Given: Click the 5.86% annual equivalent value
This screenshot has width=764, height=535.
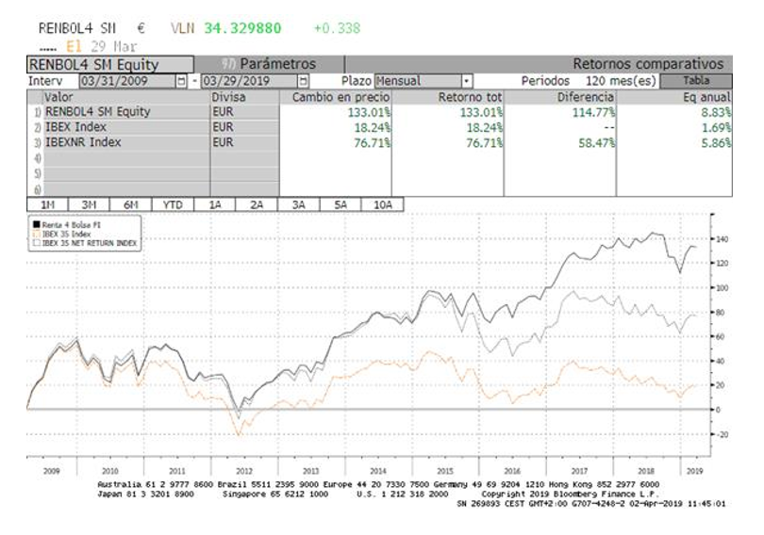Looking at the screenshot, I should coord(716,143).
